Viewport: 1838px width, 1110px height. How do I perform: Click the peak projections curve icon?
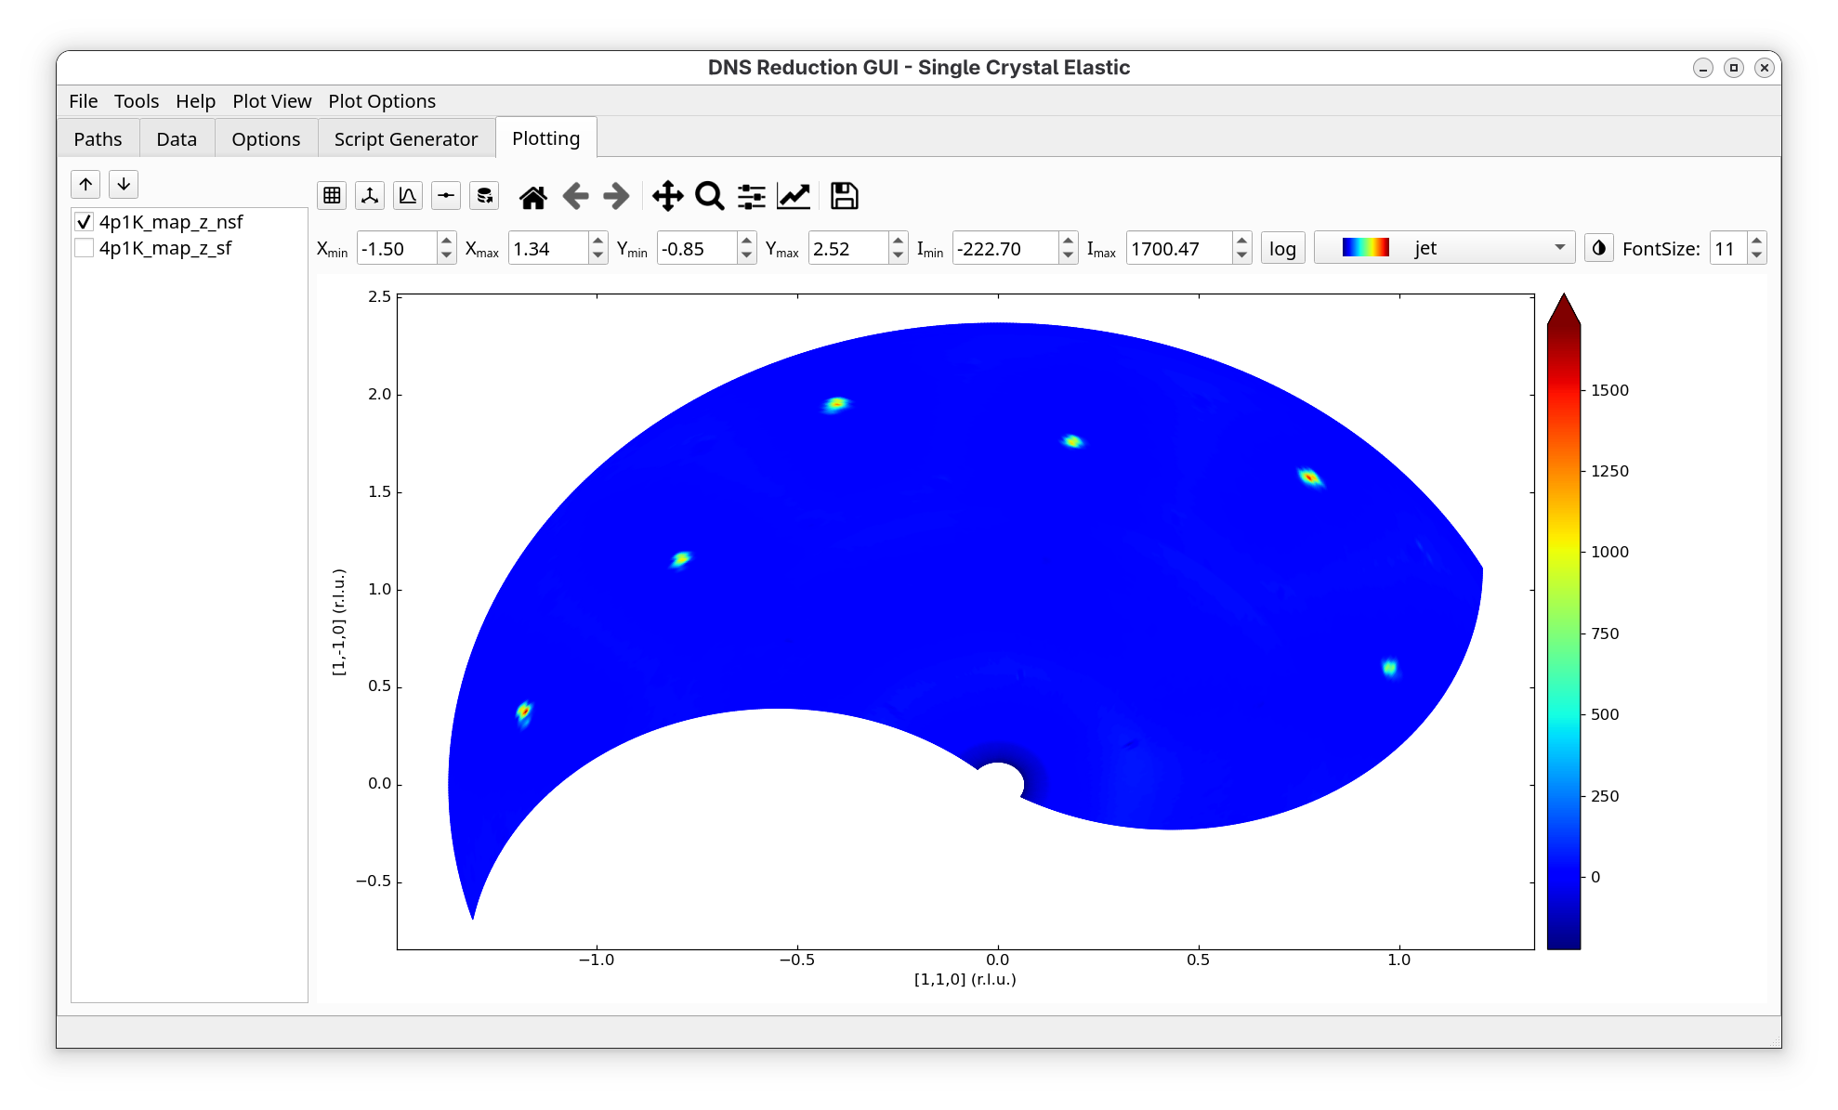tap(408, 195)
